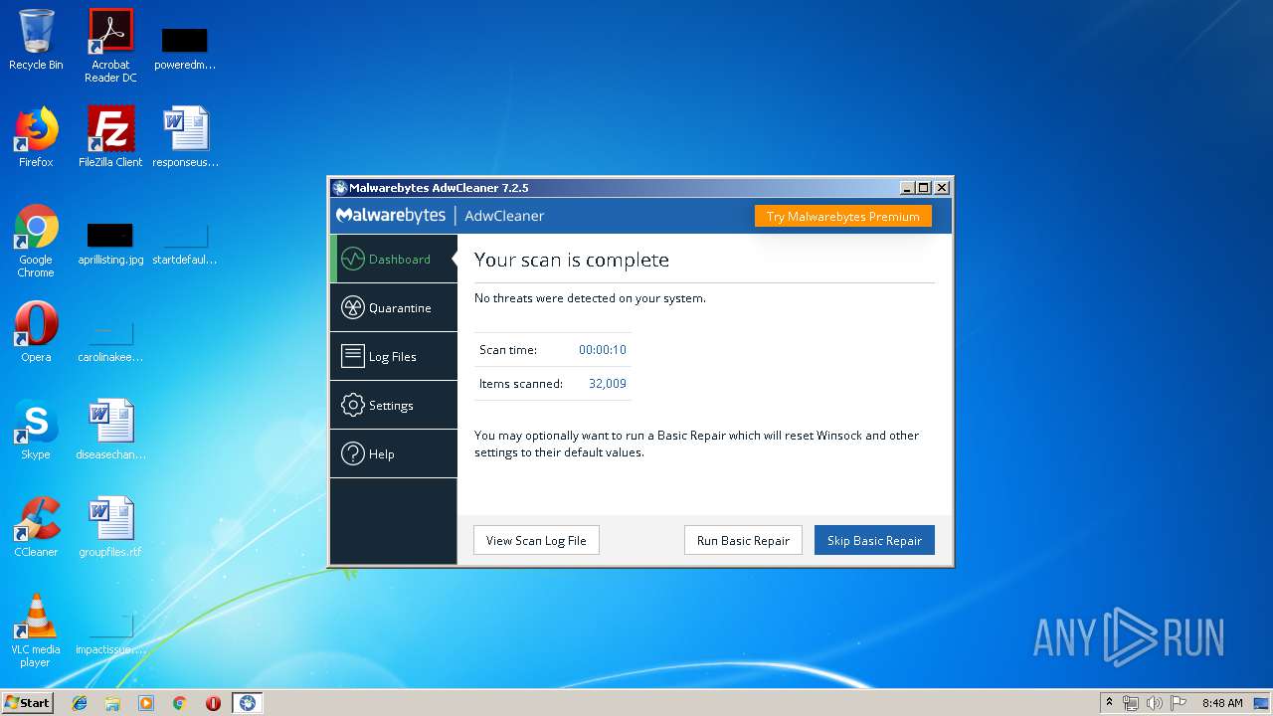
Task: Select the impactissuer desktop file
Action: click(x=110, y=632)
